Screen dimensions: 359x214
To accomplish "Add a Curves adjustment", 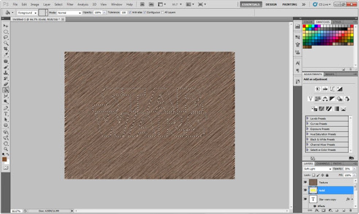I will click(x=332, y=89).
